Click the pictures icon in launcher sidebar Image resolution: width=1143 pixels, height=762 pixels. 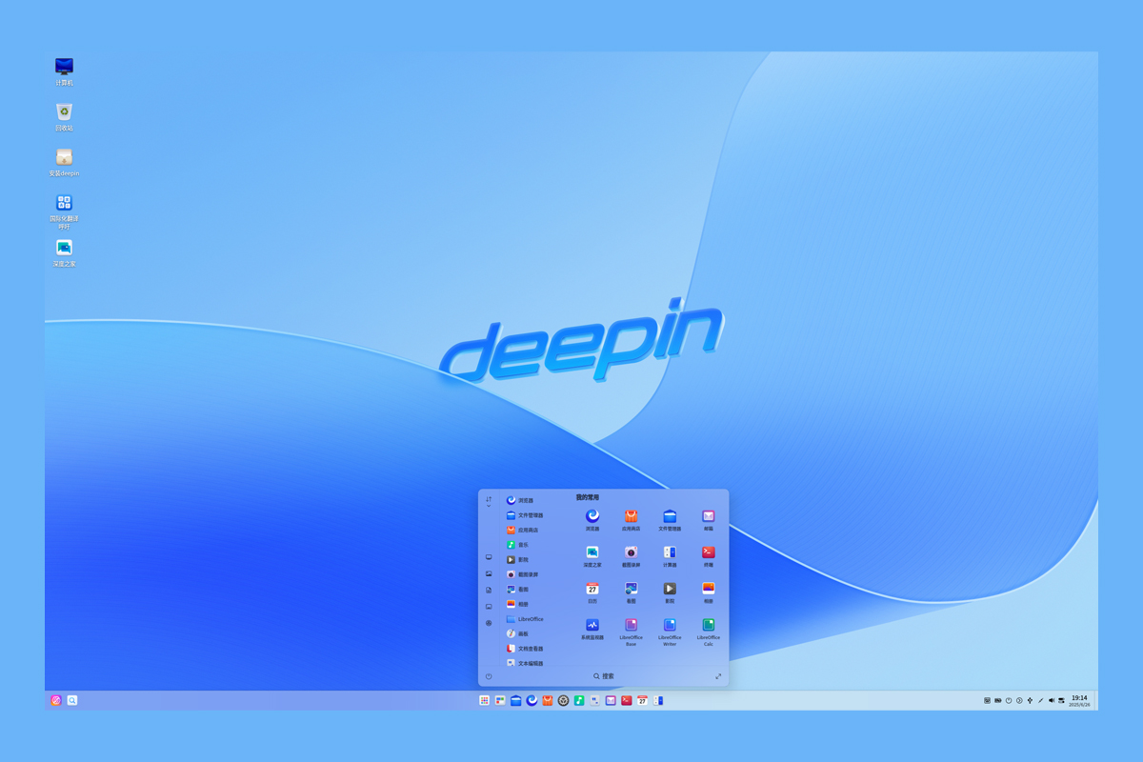[489, 574]
